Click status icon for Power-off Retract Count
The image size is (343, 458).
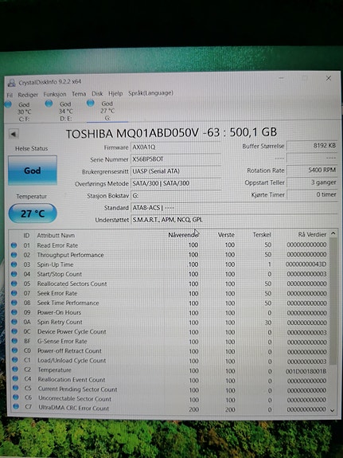pos(15,350)
